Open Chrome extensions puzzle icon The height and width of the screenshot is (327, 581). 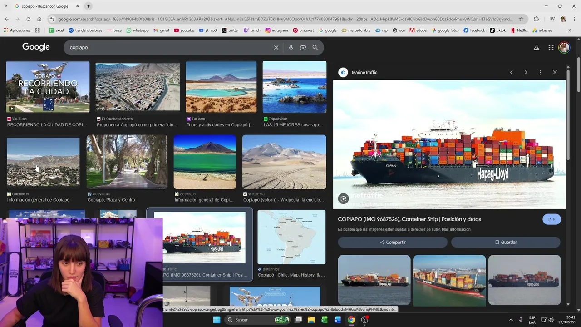click(537, 19)
